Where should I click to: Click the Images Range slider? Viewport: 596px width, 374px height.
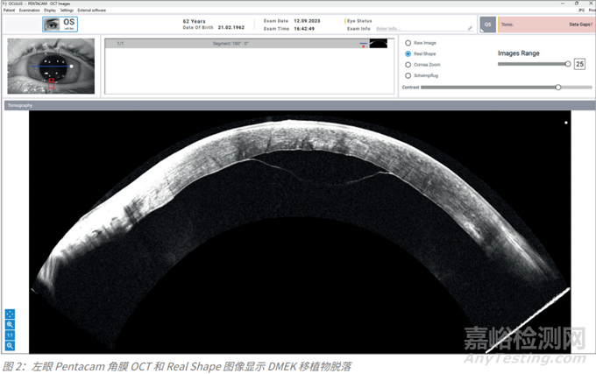point(533,64)
